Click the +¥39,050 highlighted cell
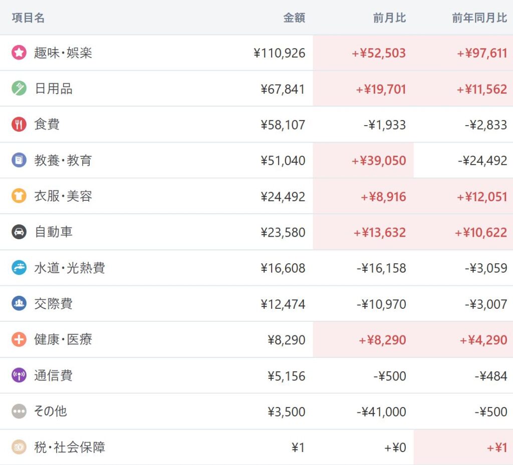The height and width of the screenshot is (465, 513). point(363,160)
